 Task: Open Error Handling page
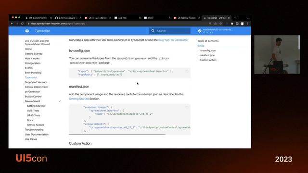[x=33, y=73]
